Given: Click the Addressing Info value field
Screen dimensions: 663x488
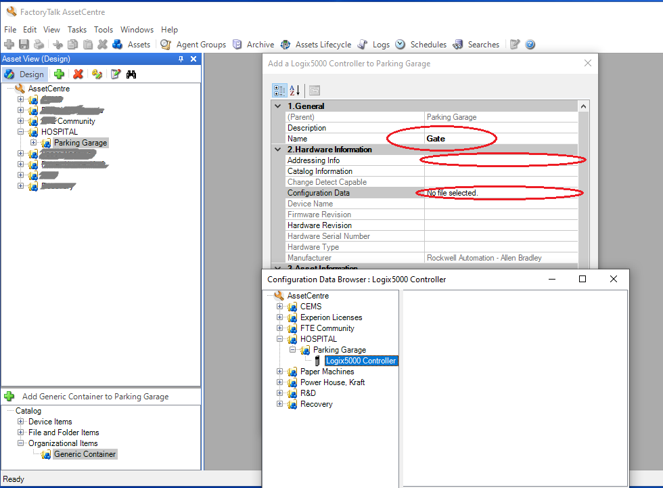Looking at the screenshot, I should point(501,160).
